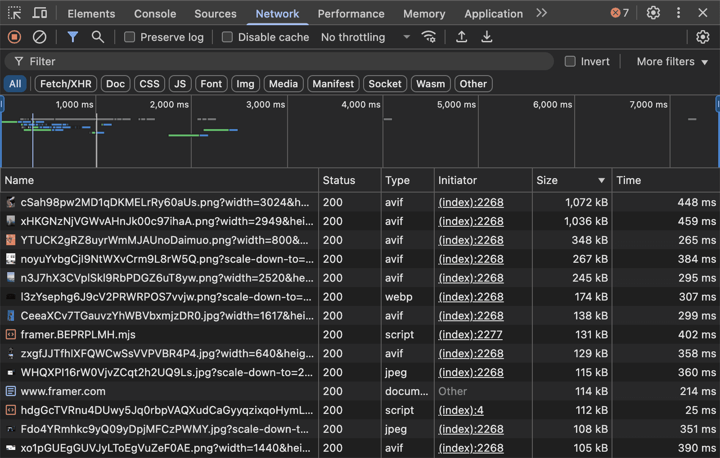Open the network request search icon
Screen dimensions: 720x458
98,37
